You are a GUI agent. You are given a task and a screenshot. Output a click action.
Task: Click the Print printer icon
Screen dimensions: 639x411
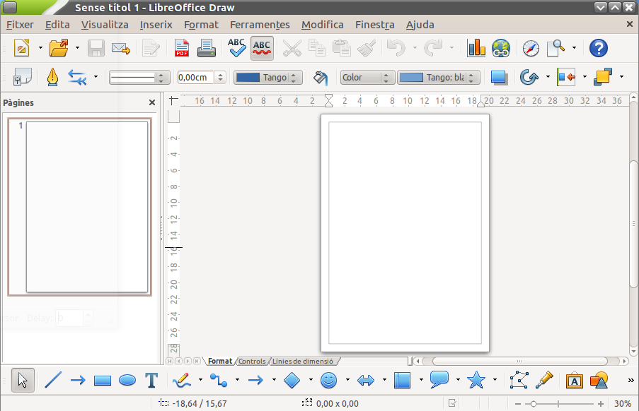click(x=207, y=48)
